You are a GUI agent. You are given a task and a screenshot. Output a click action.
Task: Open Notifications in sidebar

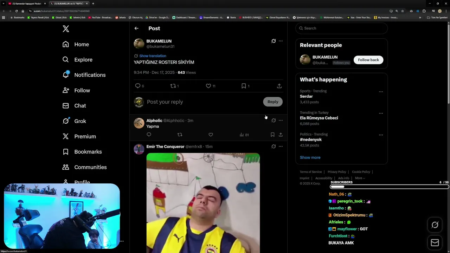tap(84, 75)
